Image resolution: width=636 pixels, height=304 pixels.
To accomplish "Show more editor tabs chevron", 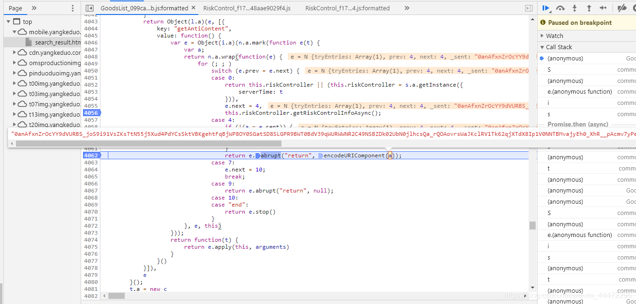I will point(407,8).
